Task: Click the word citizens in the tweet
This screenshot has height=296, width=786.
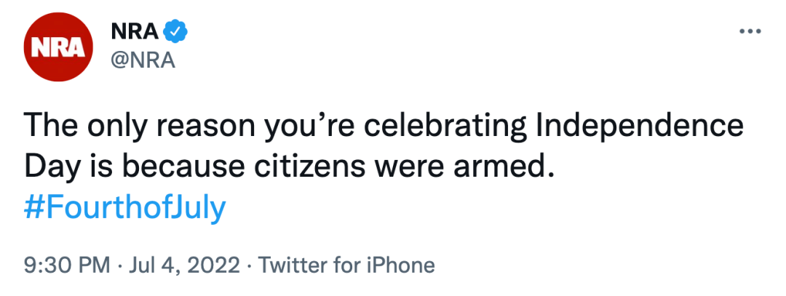Action: tap(309, 168)
